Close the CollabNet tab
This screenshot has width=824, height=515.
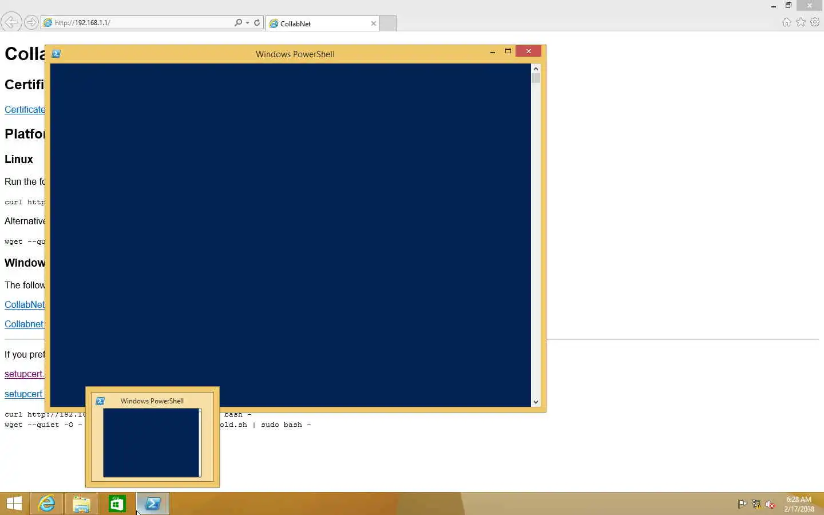(374, 23)
